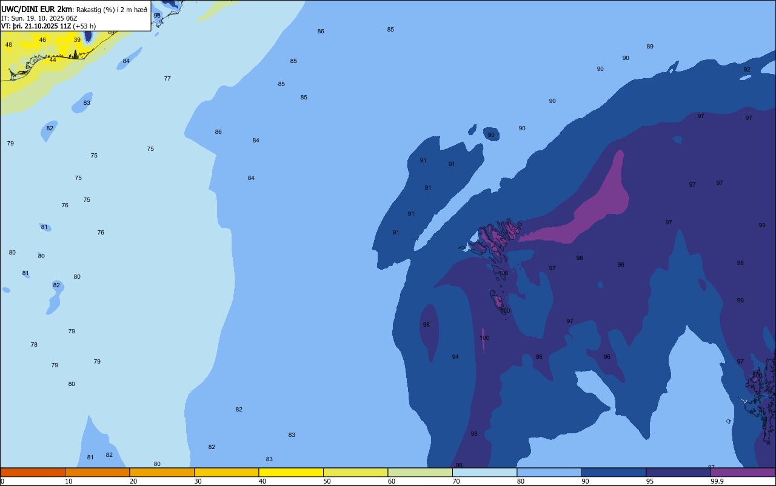Click the humidity value "92" on the map
The width and height of the screenshot is (776, 486).
(747, 70)
